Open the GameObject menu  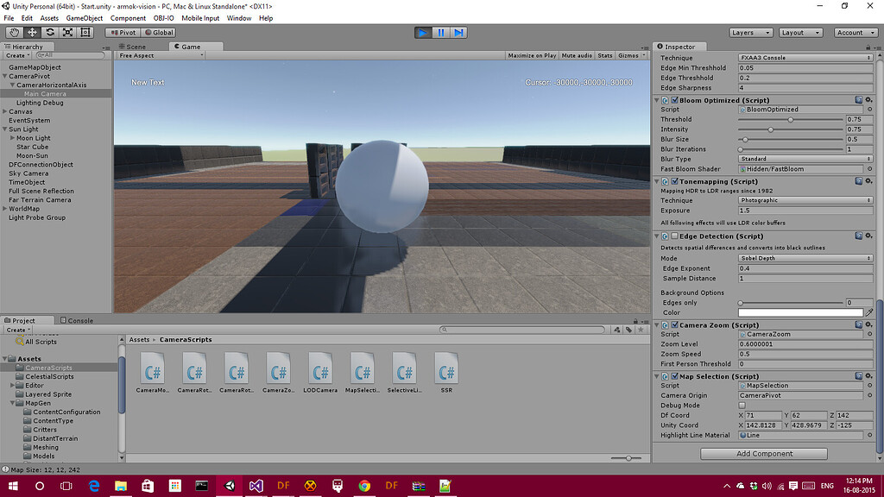(x=85, y=17)
